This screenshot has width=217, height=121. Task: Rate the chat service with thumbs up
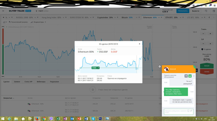[x=190, y=76]
